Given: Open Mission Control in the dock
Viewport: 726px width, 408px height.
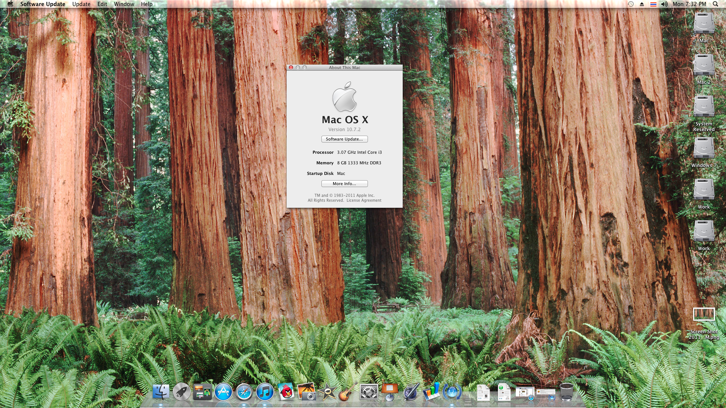Looking at the screenshot, I should coord(203,392).
